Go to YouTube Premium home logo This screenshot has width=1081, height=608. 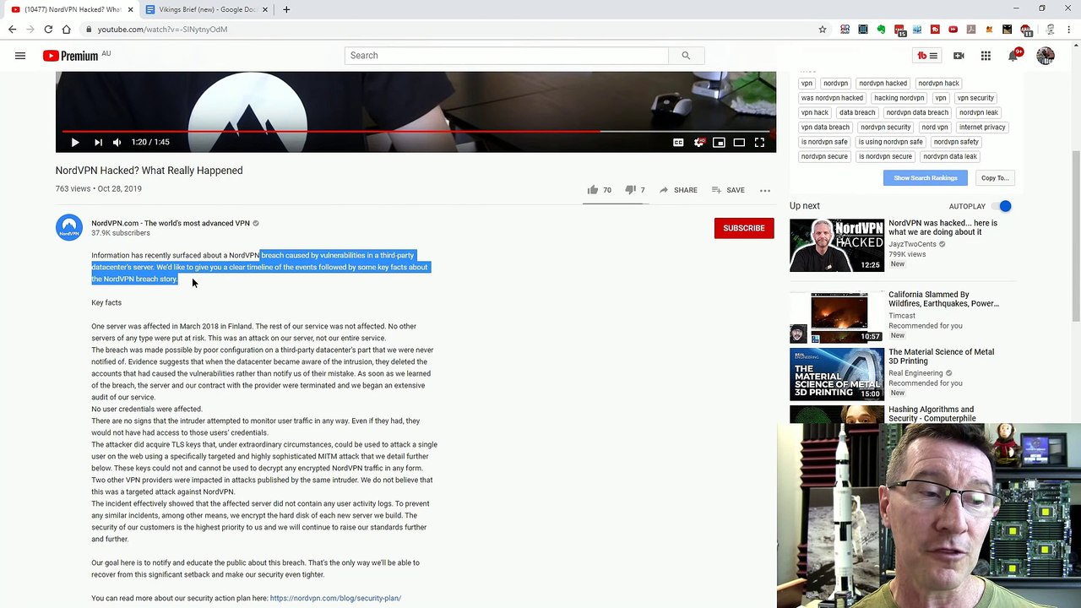71,56
